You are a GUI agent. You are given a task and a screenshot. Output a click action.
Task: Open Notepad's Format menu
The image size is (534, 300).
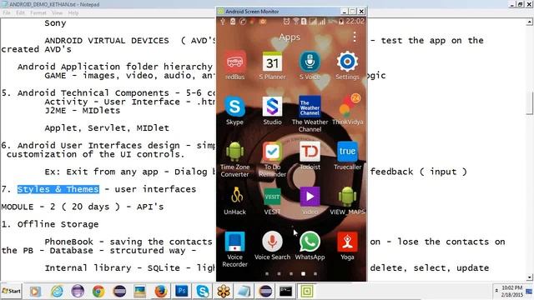pyautogui.click(x=38, y=13)
